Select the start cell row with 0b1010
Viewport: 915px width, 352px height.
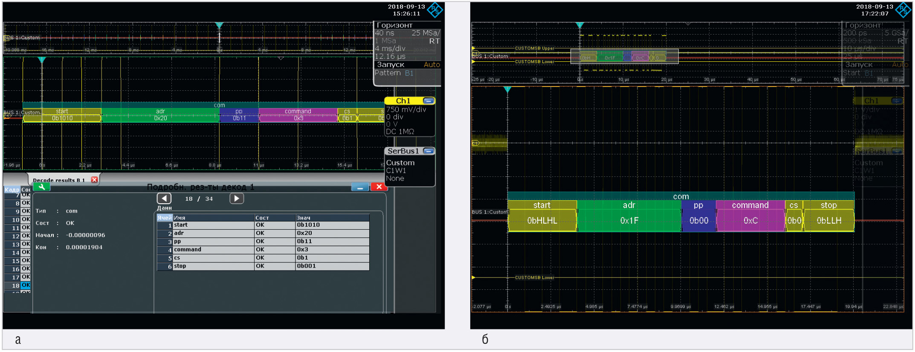263,225
